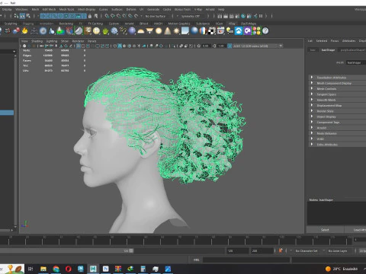Image resolution: width=366 pixels, height=274 pixels.
Task: Toggle the selection lock padlock icon
Action: 90,16
